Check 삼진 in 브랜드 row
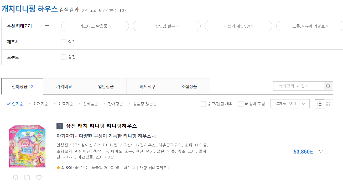Image resolution: width=343 pixels, height=195 pixels. pyautogui.click(x=64, y=57)
